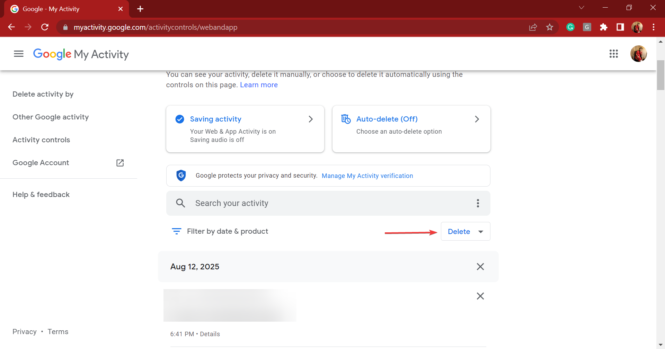This screenshot has height=349, width=665.
Task: Expand the Saving activity card chevron
Action: pyautogui.click(x=311, y=119)
